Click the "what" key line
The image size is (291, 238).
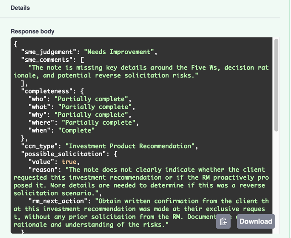point(82,107)
